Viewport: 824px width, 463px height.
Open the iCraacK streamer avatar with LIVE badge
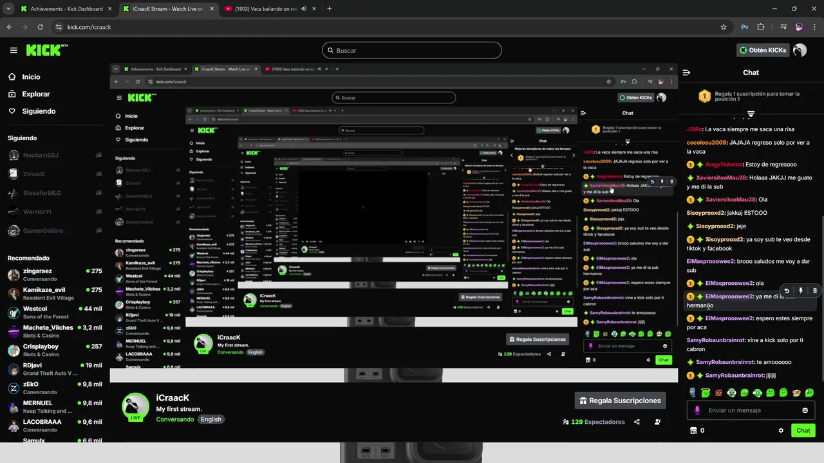[x=135, y=408]
